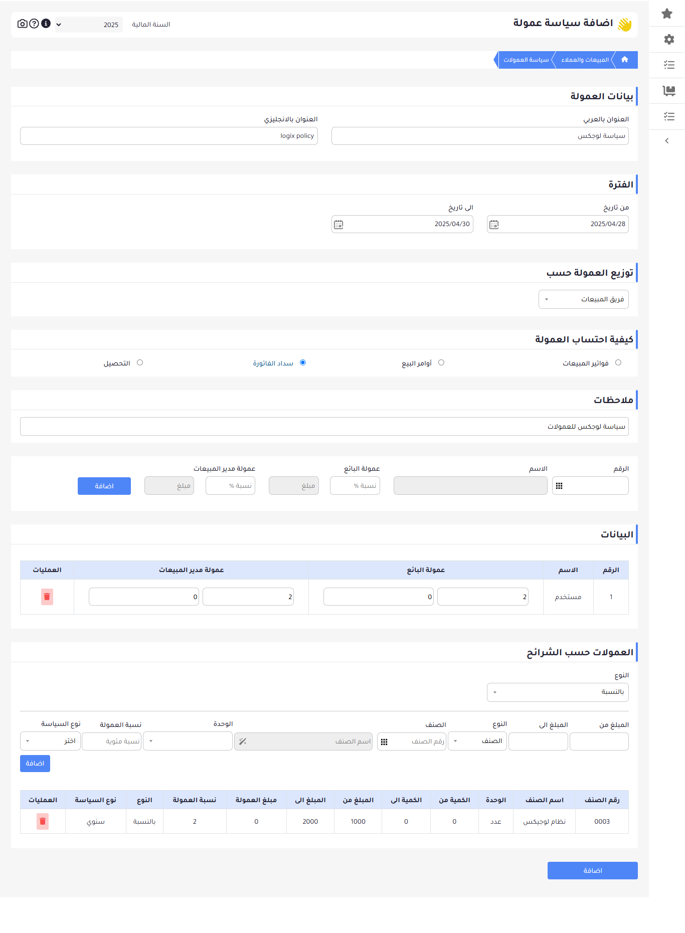Click final اضافة submit button

[x=593, y=871]
